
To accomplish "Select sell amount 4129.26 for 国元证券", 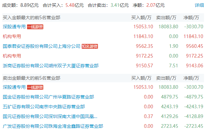I will [170, 116].
